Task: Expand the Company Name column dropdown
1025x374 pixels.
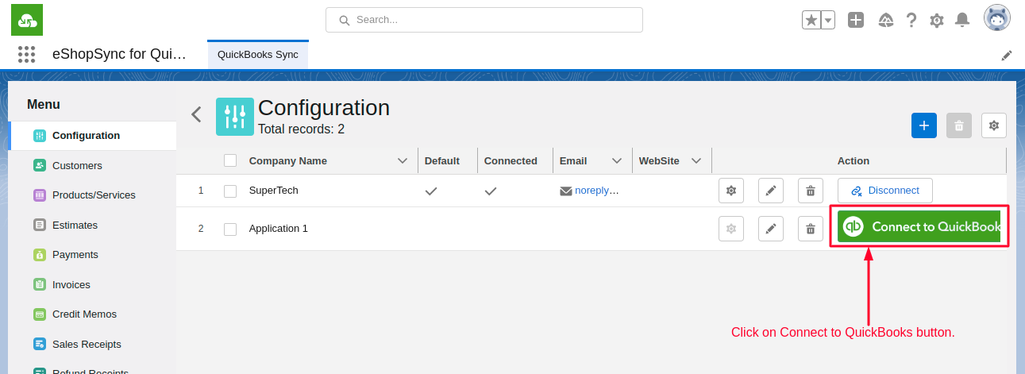Action: pyautogui.click(x=402, y=160)
